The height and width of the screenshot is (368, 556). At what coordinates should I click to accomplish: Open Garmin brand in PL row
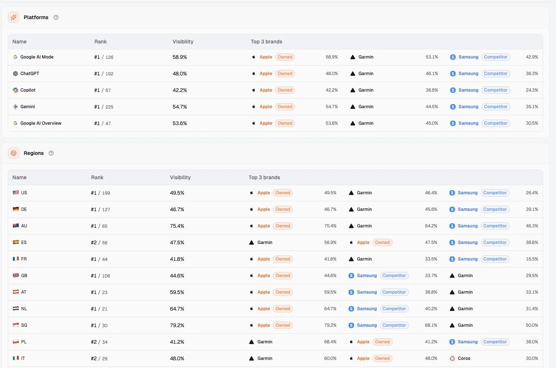[x=265, y=342]
